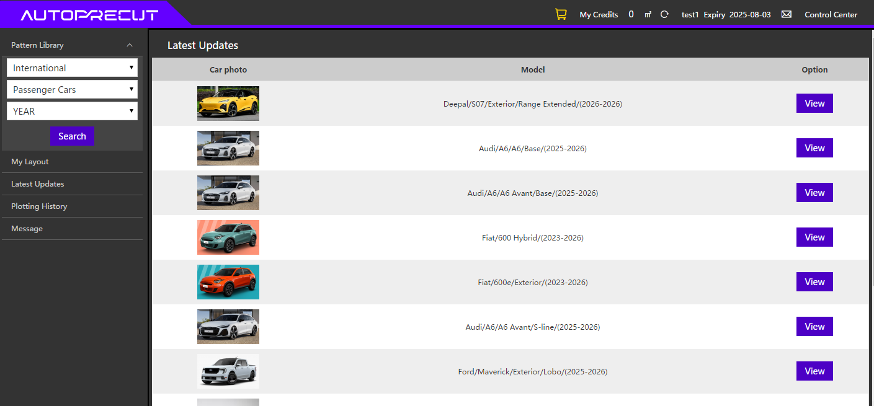Click the yellow Deepal S07 photo

pos(228,104)
